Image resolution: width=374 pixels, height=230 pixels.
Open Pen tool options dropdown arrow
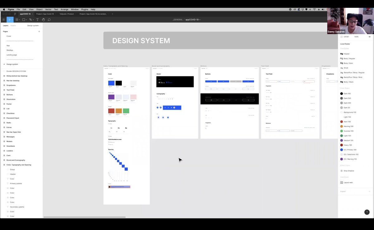tap(33, 20)
